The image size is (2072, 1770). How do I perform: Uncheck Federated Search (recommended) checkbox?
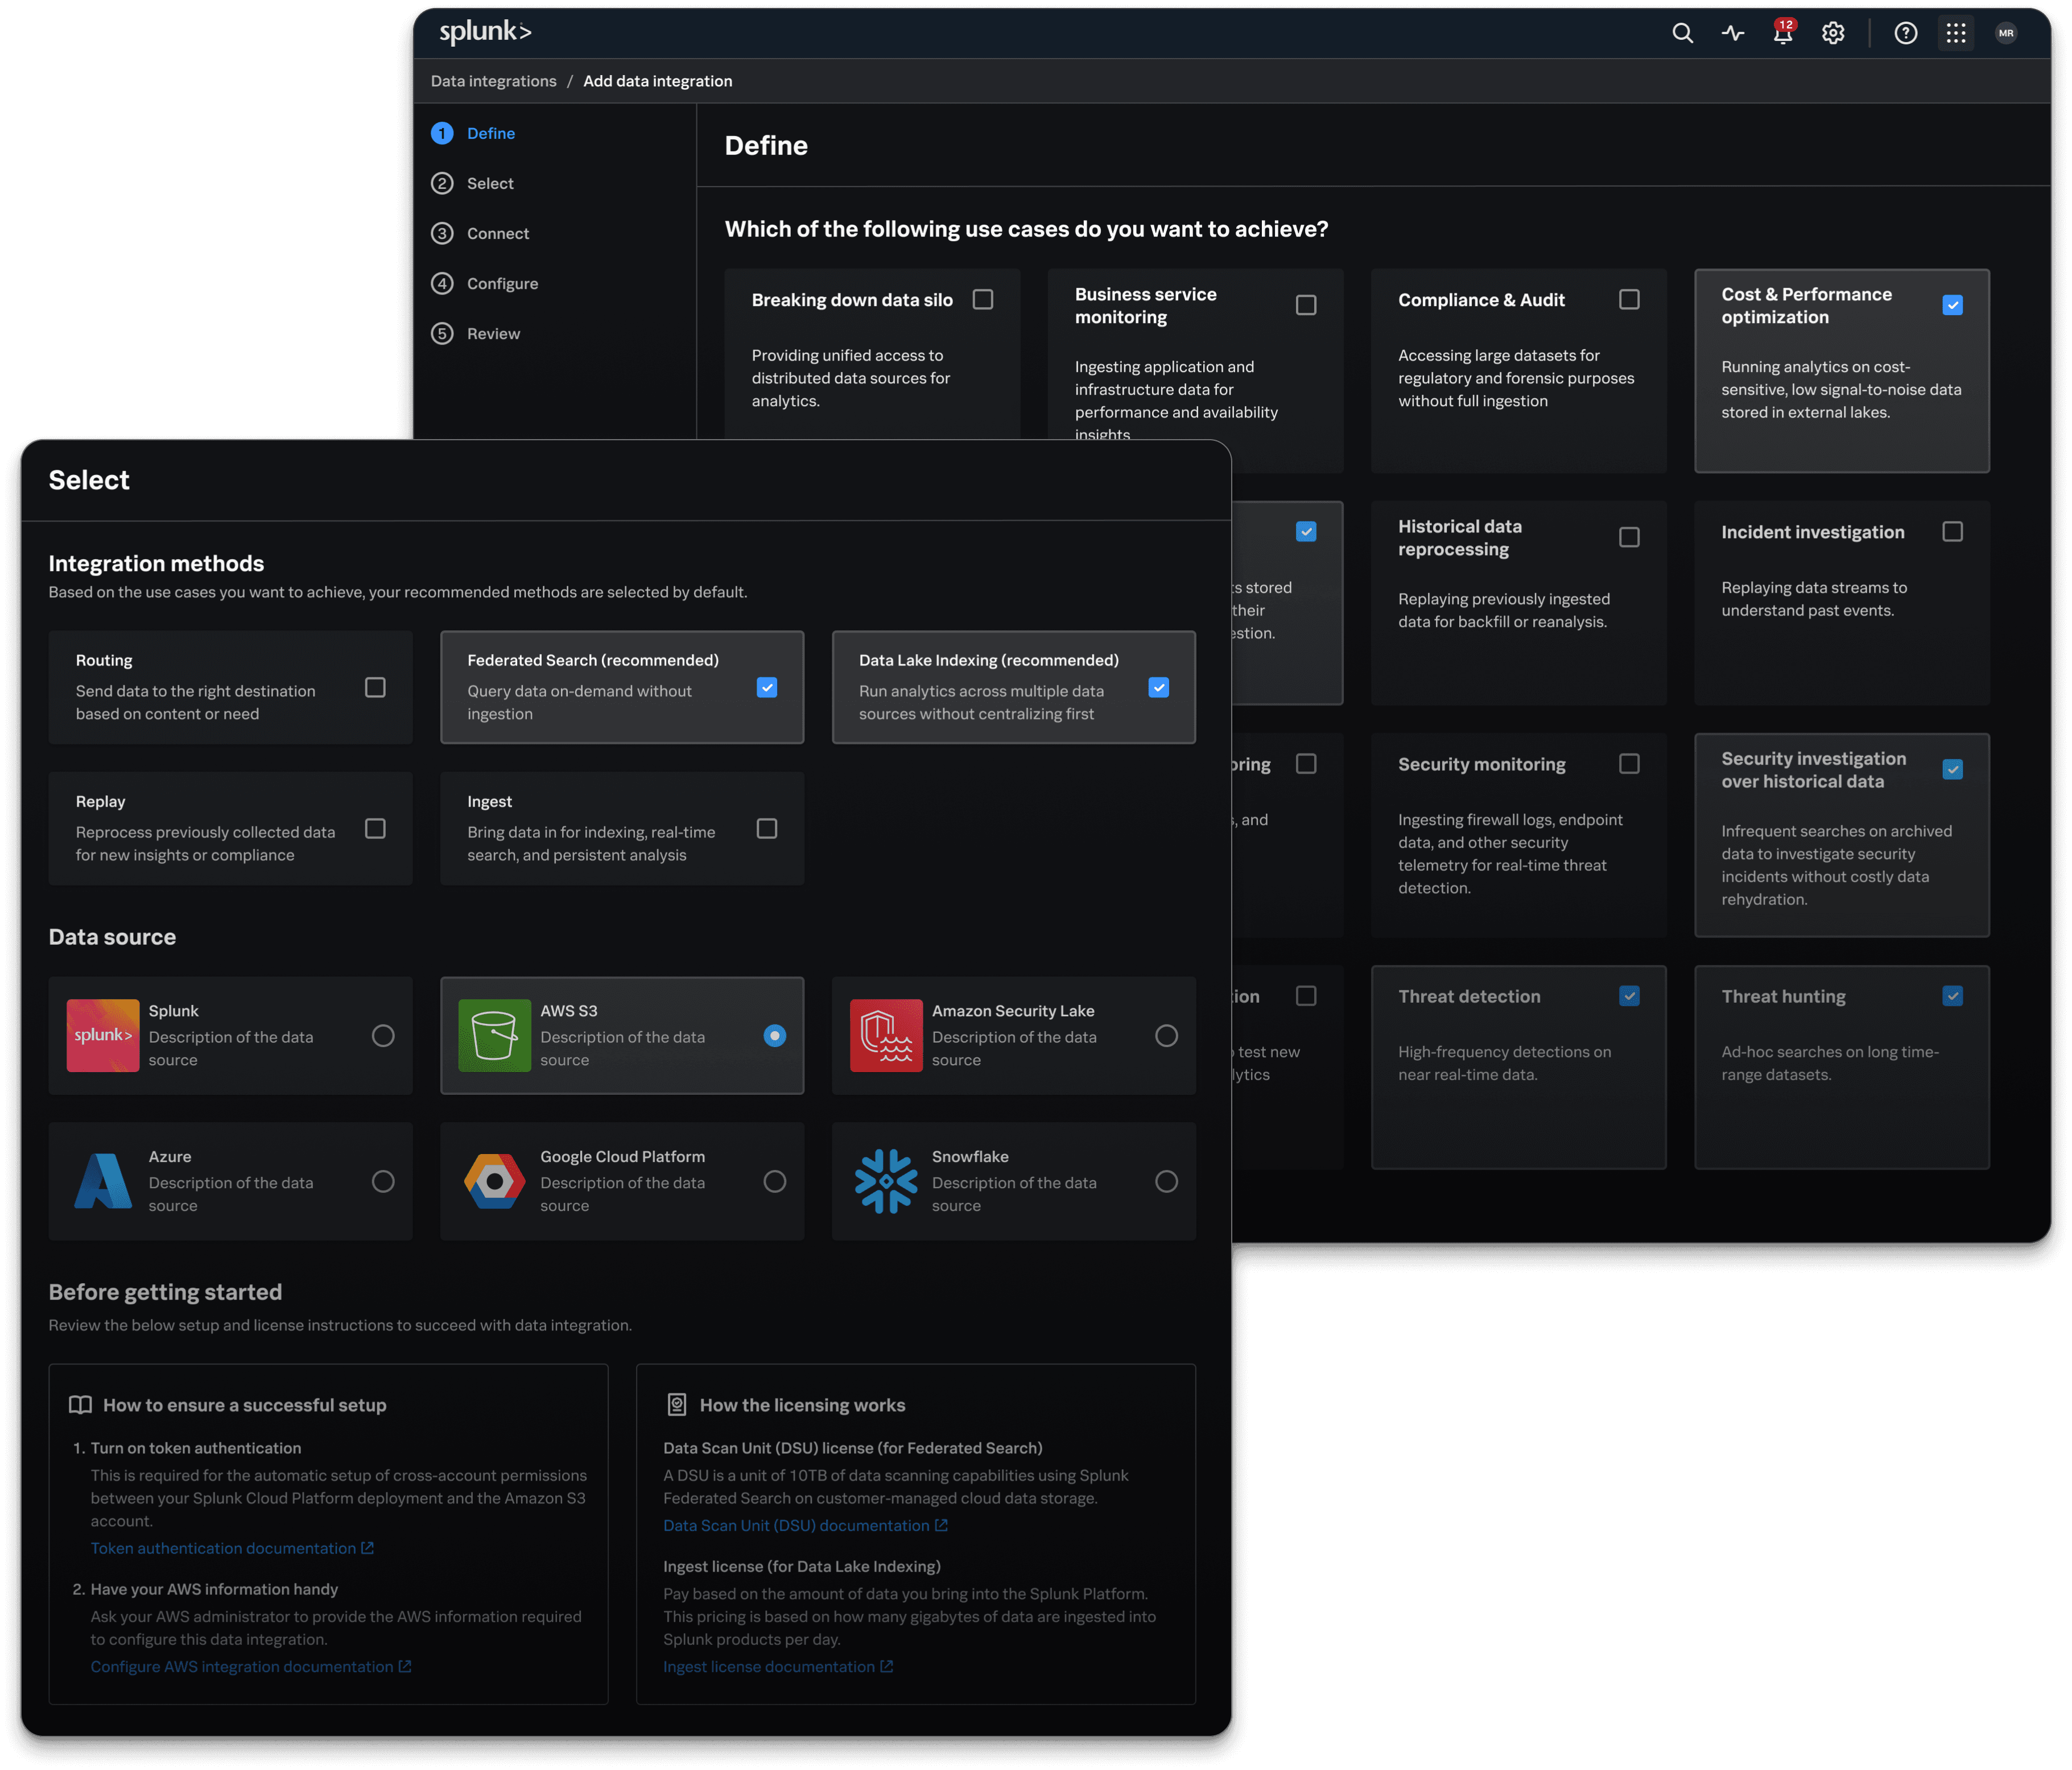(766, 687)
